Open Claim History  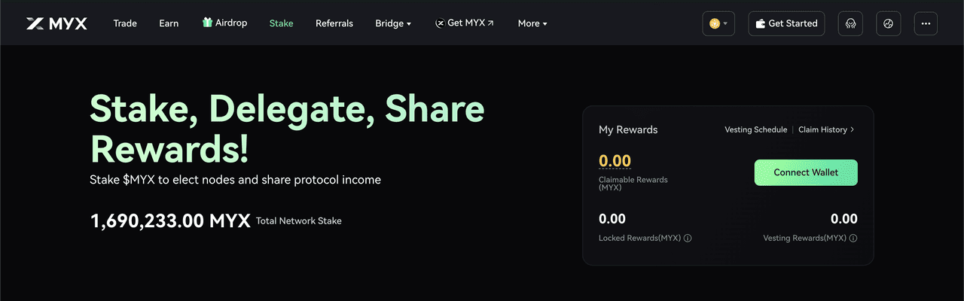click(826, 129)
